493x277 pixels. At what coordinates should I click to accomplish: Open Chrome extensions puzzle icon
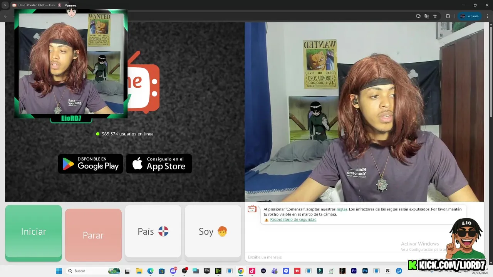pos(448,16)
